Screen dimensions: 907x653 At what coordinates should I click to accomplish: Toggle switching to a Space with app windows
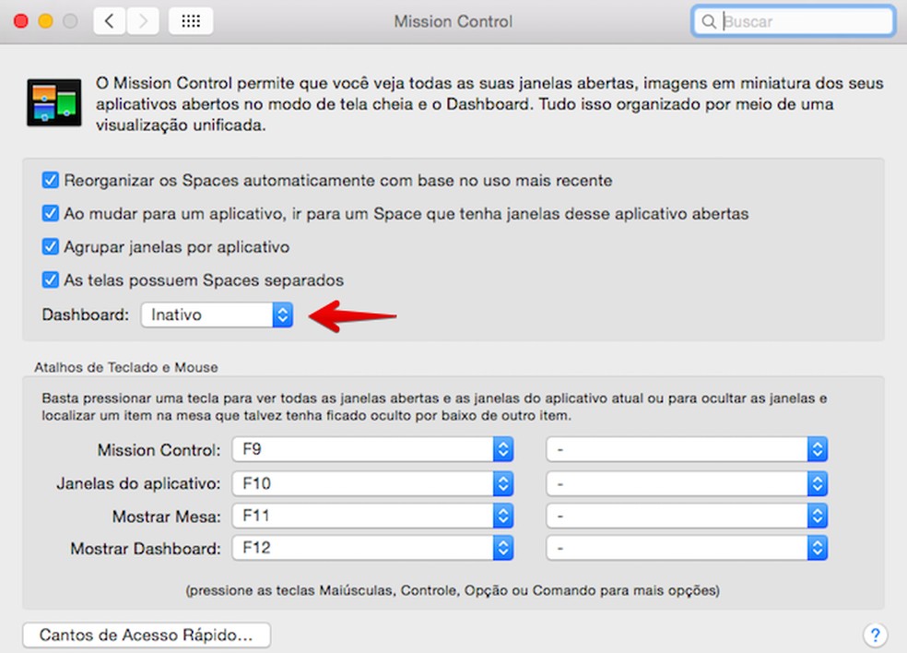[x=49, y=214]
